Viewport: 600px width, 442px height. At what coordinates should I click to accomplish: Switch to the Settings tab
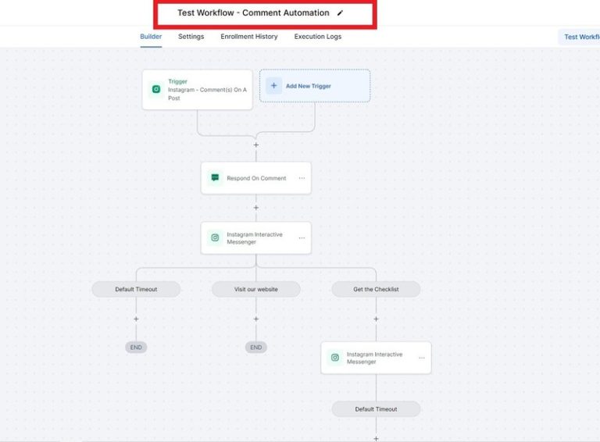click(191, 37)
